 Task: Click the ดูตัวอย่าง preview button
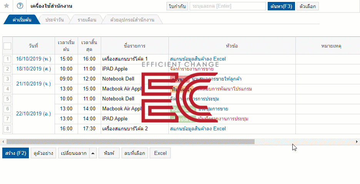43,153
